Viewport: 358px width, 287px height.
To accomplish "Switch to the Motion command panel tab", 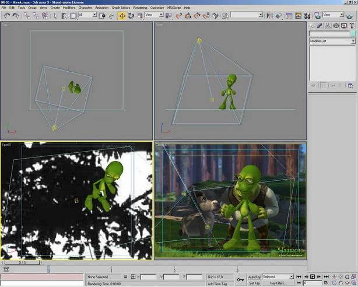I will (x=336, y=26).
